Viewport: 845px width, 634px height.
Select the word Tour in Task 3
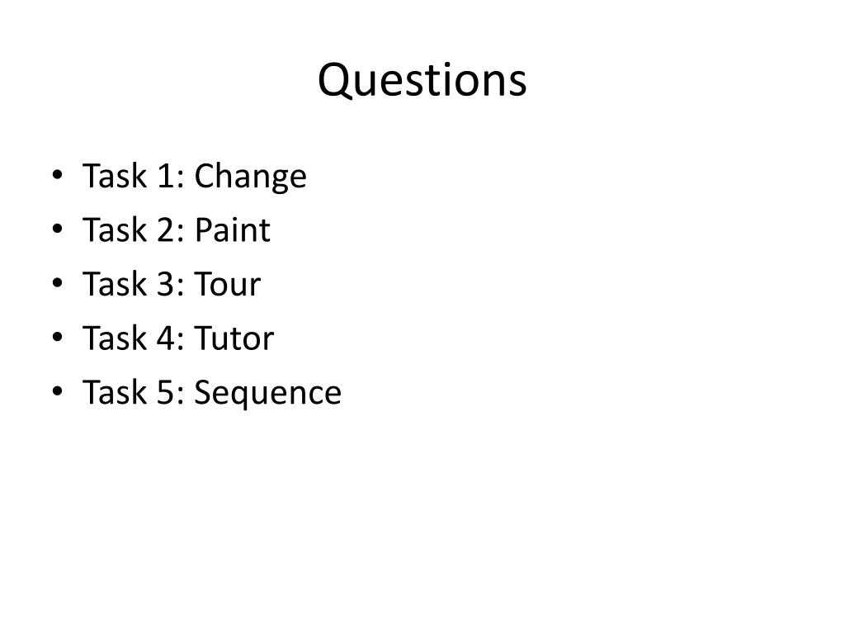tap(227, 284)
